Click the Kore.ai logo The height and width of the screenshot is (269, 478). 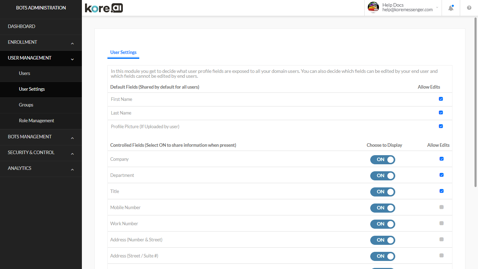104,8
